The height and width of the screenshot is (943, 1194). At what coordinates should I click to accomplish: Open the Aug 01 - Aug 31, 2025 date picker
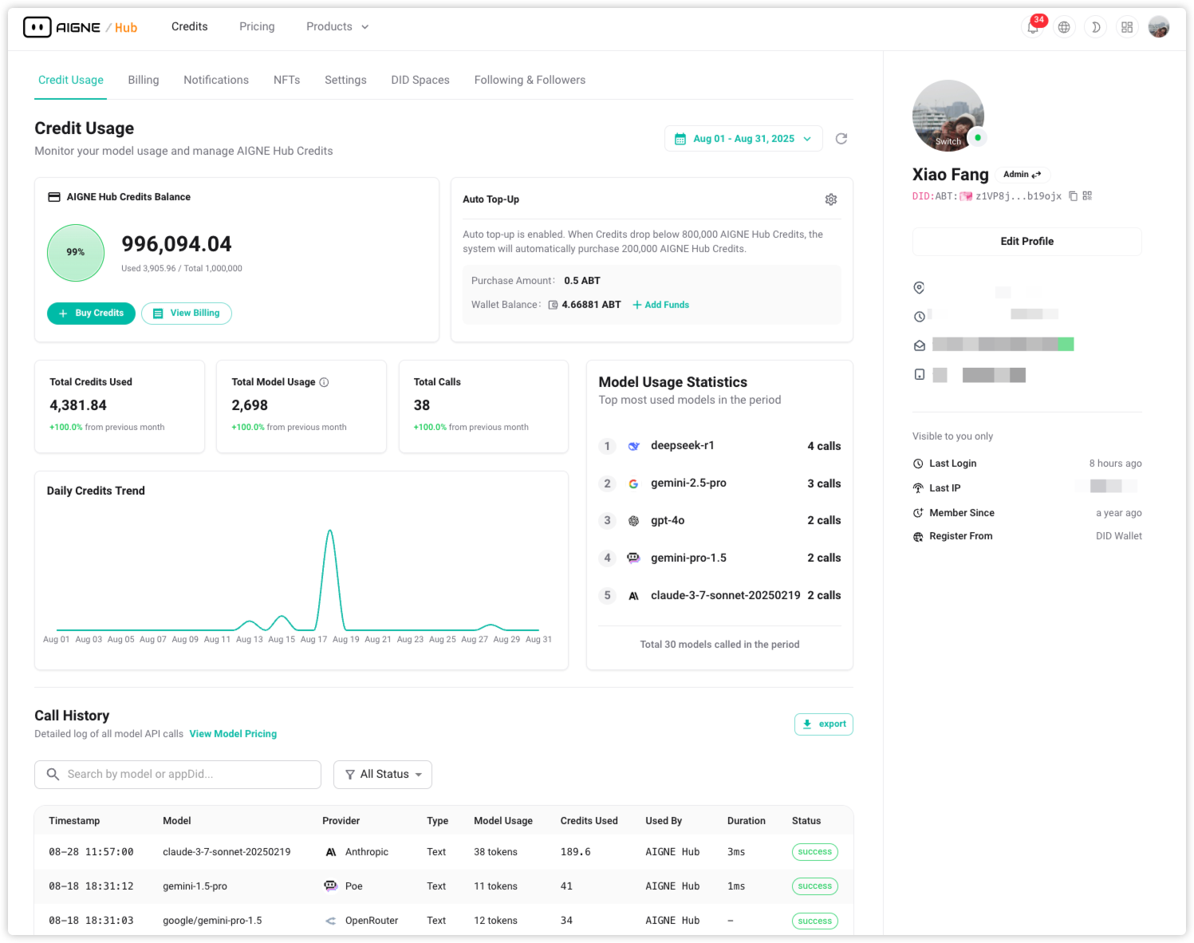(x=743, y=139)
